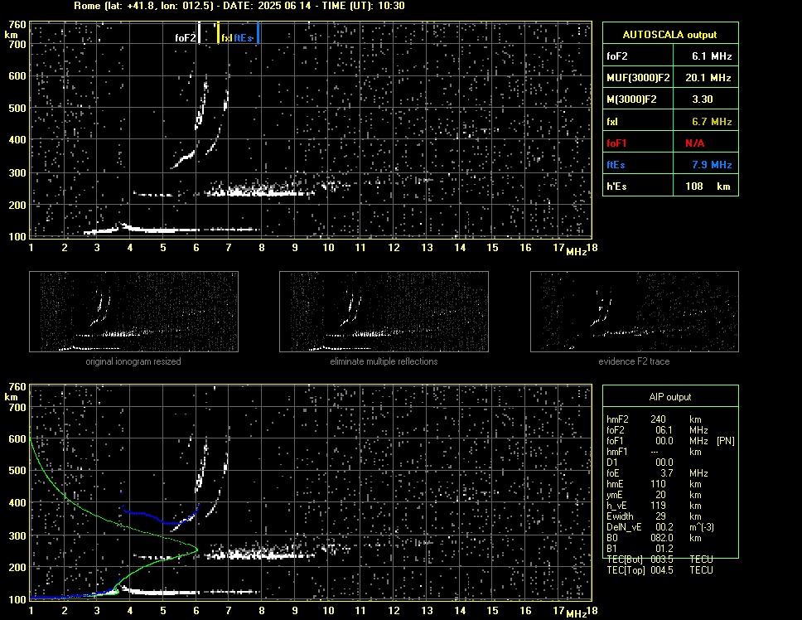802x620 pixels.
Task: Select the AIP foF2 06.1 MHz row
Action: point(657,430)
